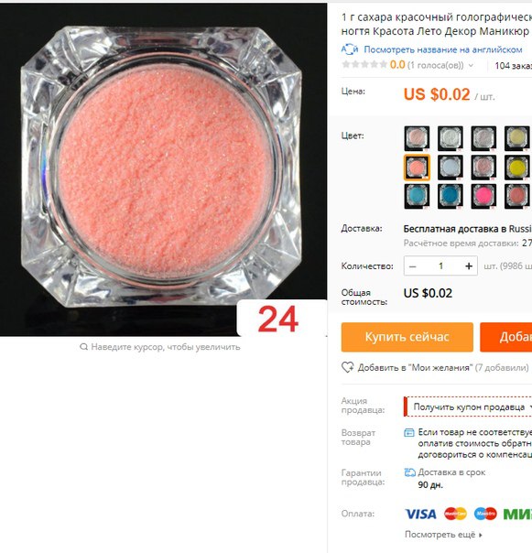This screenshot has height=553, width=532.
Task: Decrease quantity with the minus button
Action: point(412,266)
